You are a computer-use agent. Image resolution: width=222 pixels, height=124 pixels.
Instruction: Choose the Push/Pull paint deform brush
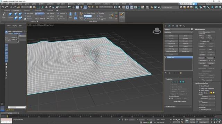tap(81, 16)
